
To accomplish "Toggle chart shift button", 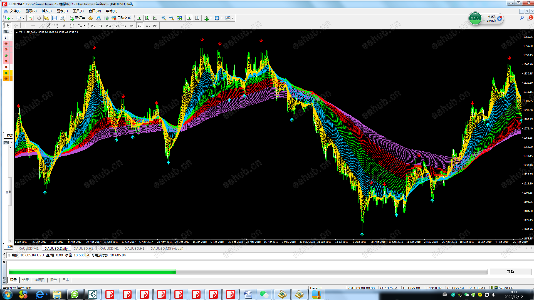I will coord(197,18).
